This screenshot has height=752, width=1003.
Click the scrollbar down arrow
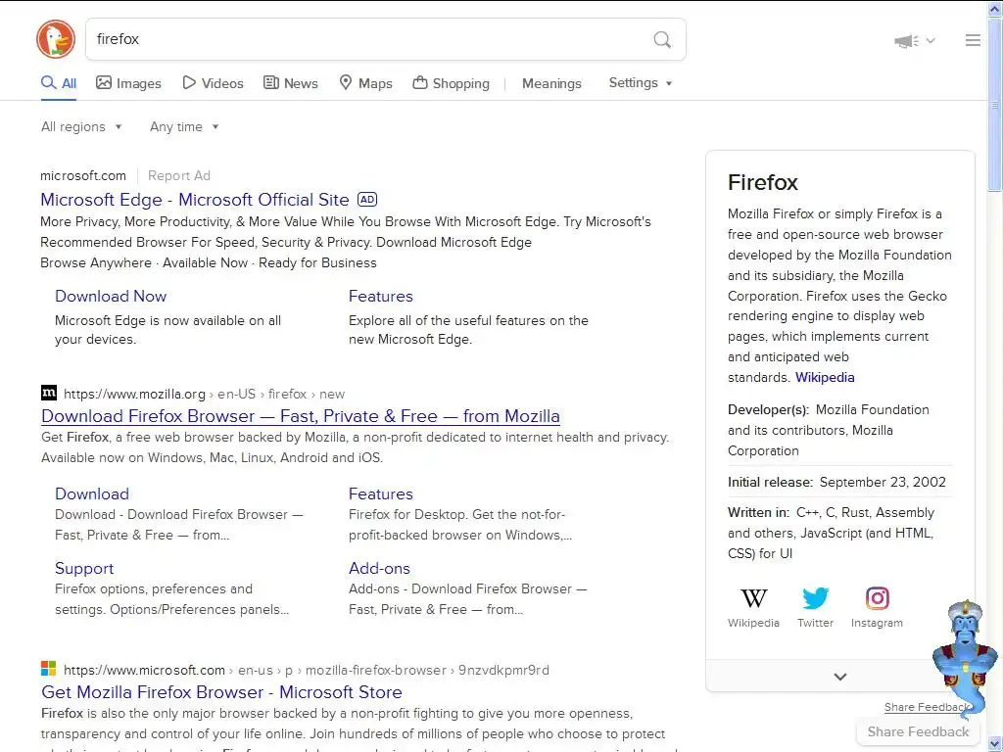994,744
